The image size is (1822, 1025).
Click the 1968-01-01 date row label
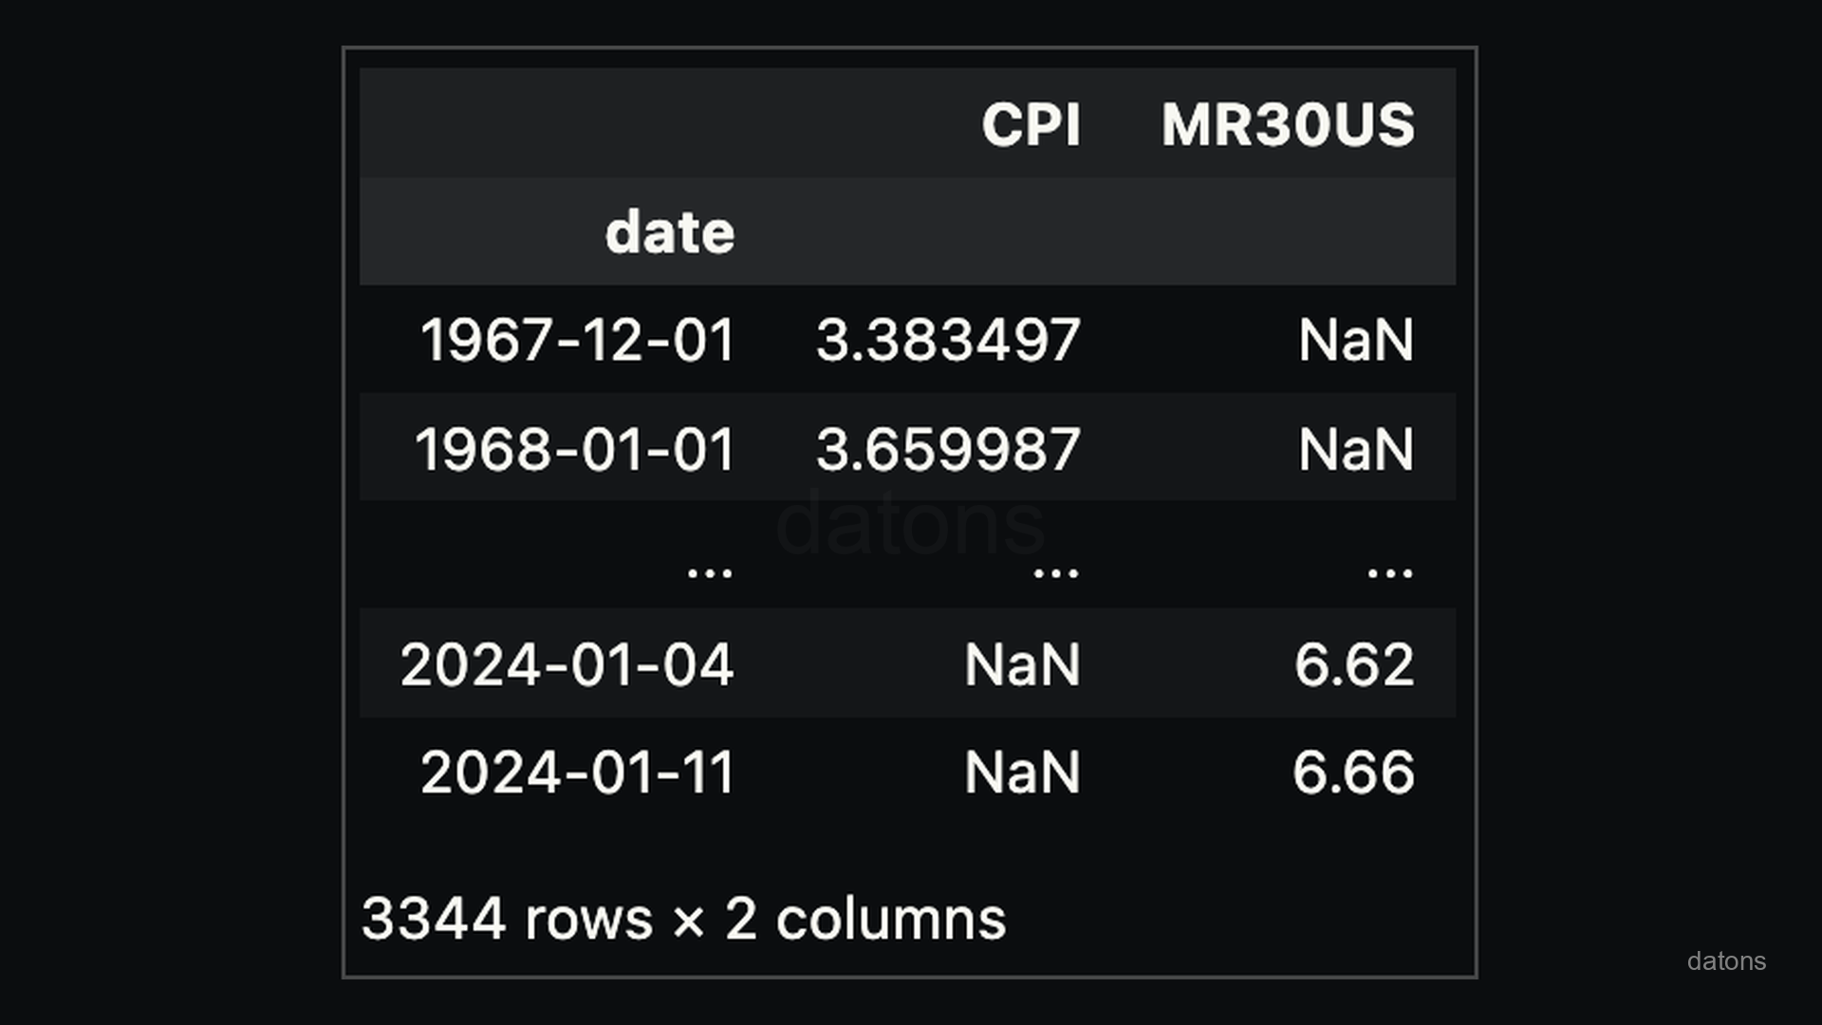574,449
